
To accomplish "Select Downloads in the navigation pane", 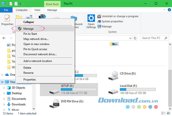I will (x=19, y=104).
